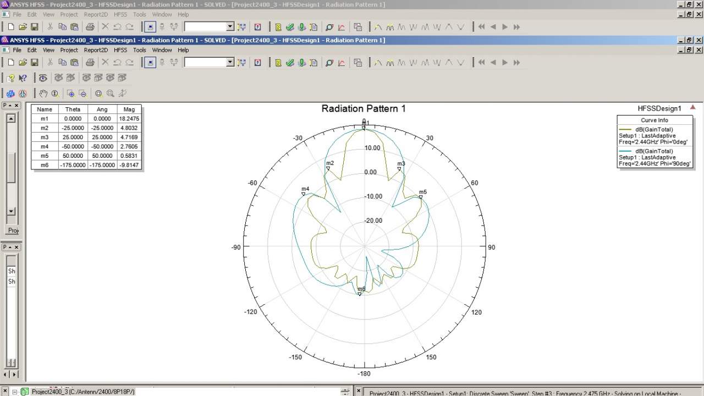Select the m1 row in marker table

point(45,118)
